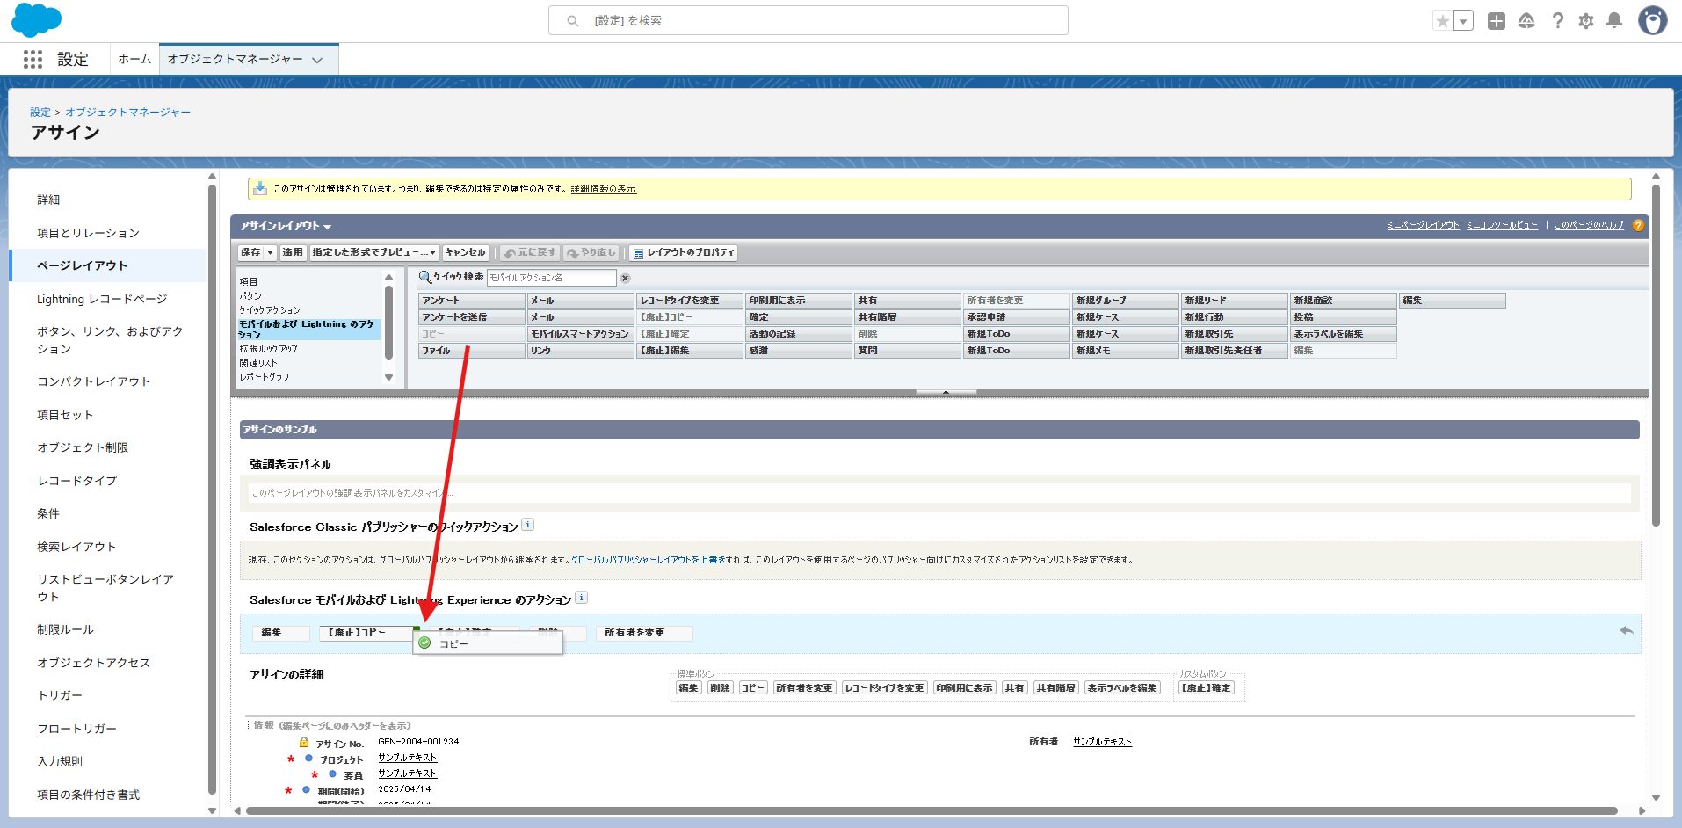The image size is (1682, 828).
Task: Click the favorites star icon
Action: tap(1442, 21)
